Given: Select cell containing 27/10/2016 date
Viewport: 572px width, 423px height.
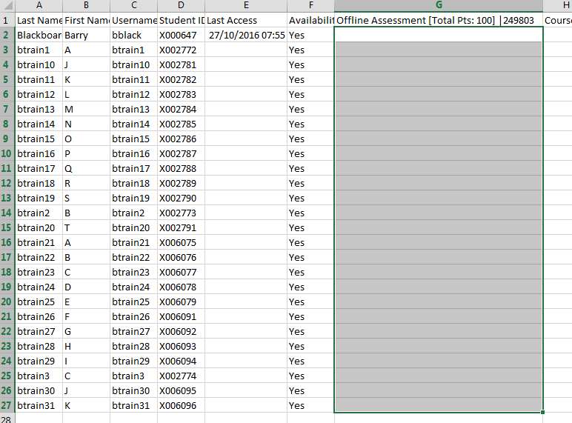Looking at the screenshot, I should point(246,35).
